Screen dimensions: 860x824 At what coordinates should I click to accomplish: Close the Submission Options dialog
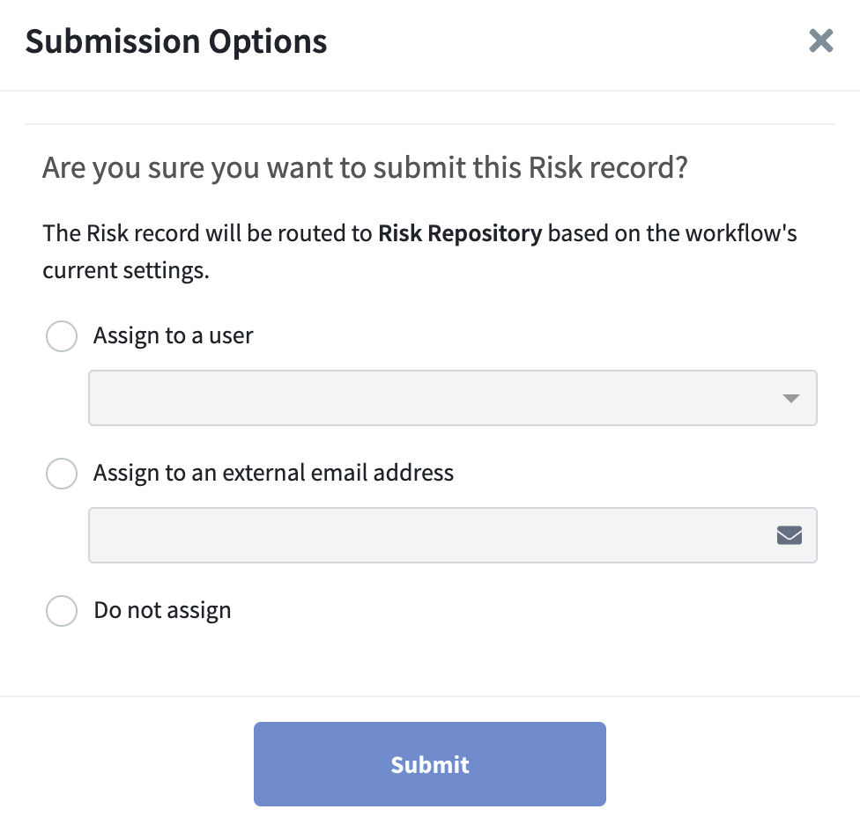(820, 41)
